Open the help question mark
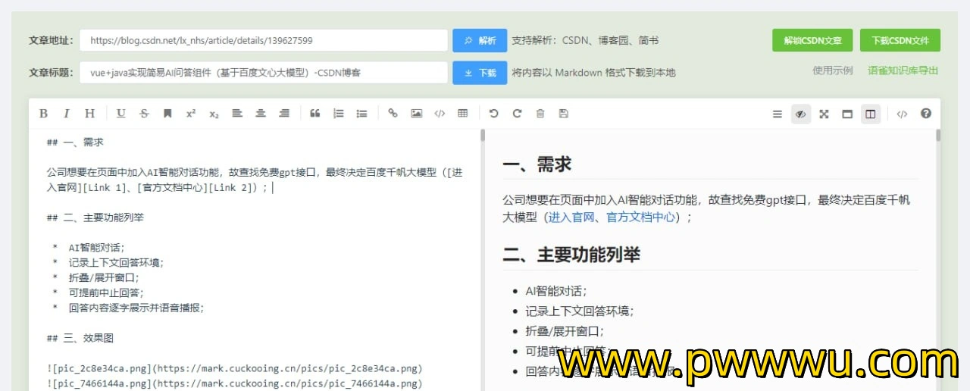 [925, 114]
